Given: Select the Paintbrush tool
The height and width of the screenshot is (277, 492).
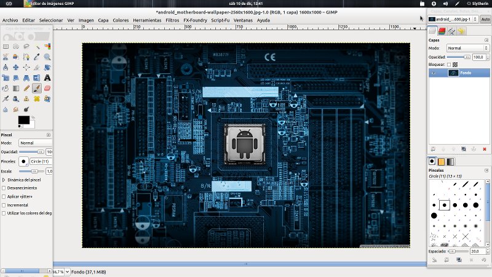Looking at the screenshot, I should point(37,88).
